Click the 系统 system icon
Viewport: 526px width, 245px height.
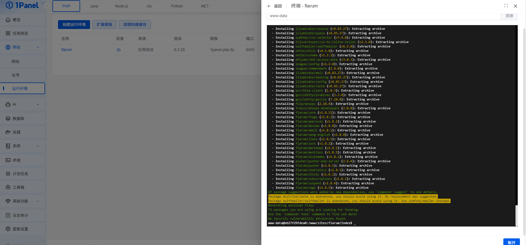click(8, 146)
